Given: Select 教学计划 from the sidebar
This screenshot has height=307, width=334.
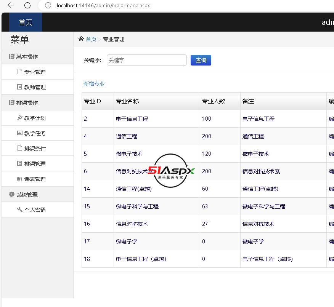Looking at the screenshot, I should [x=35, y=118].
